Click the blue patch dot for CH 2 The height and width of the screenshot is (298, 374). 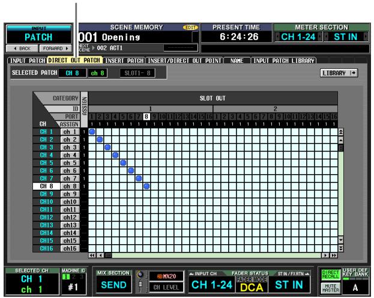100,139
